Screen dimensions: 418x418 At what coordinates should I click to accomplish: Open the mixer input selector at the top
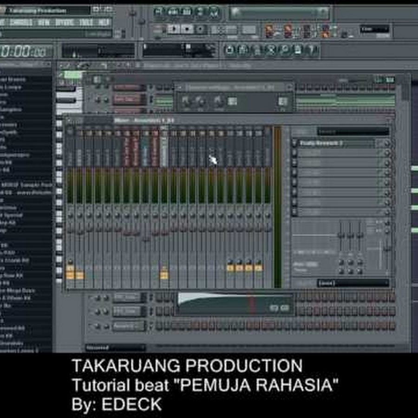click(353, 131)
